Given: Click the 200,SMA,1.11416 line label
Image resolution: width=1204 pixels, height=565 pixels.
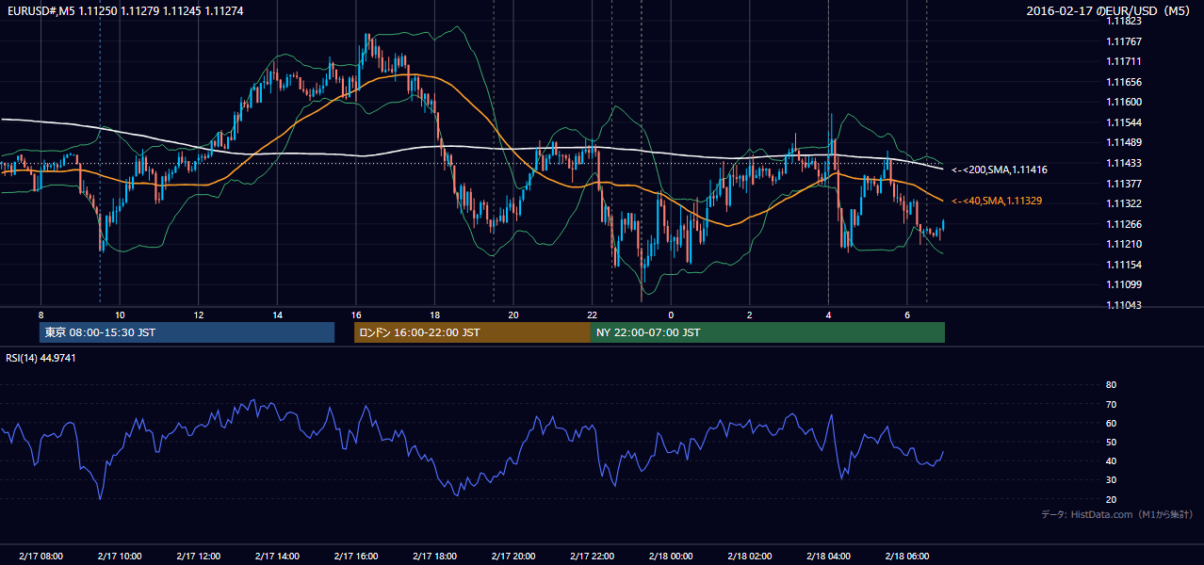Looking at the screenshot, I should [999, 170].
